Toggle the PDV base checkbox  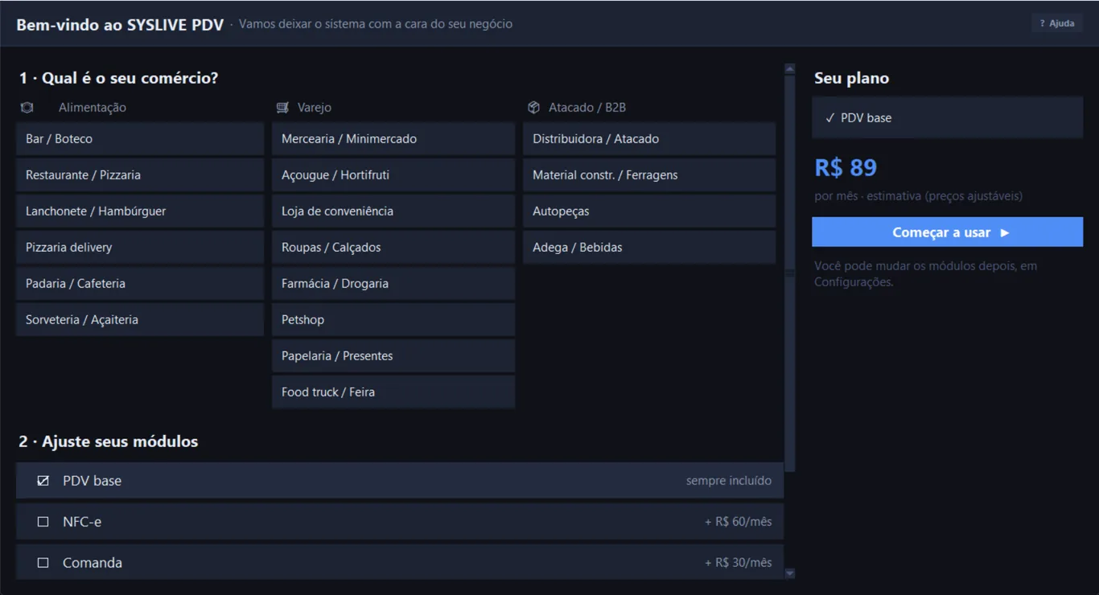[x=43, y=481]
